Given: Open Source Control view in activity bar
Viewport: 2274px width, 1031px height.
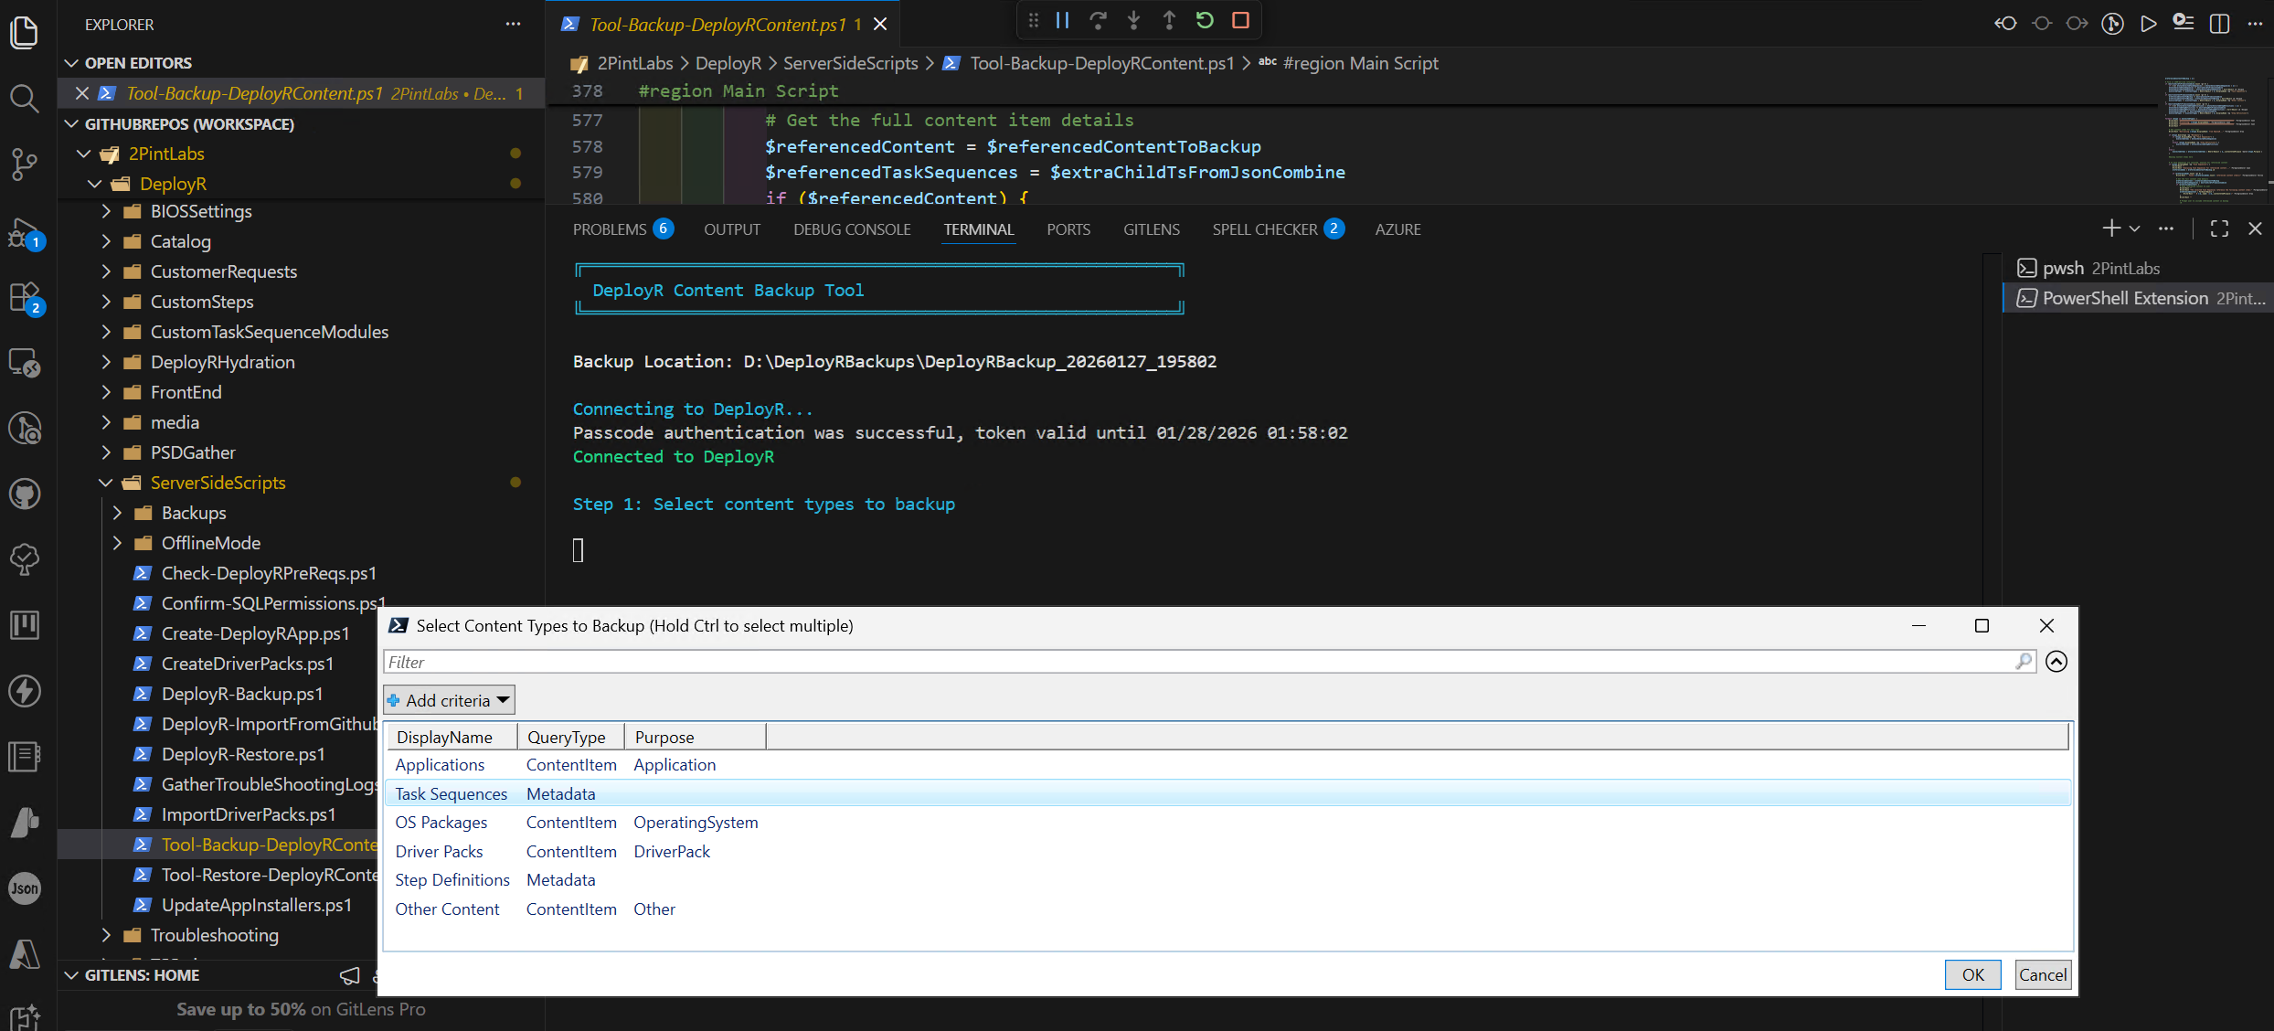Looking at the screenshot, I should pyautogui.click(x=25, y=165).
